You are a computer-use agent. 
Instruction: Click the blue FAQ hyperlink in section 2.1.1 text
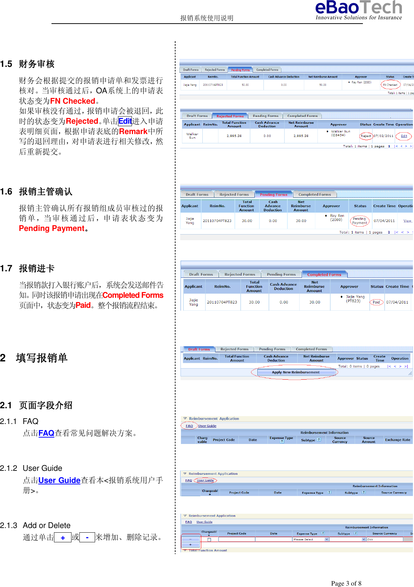[x=46, y=433]
